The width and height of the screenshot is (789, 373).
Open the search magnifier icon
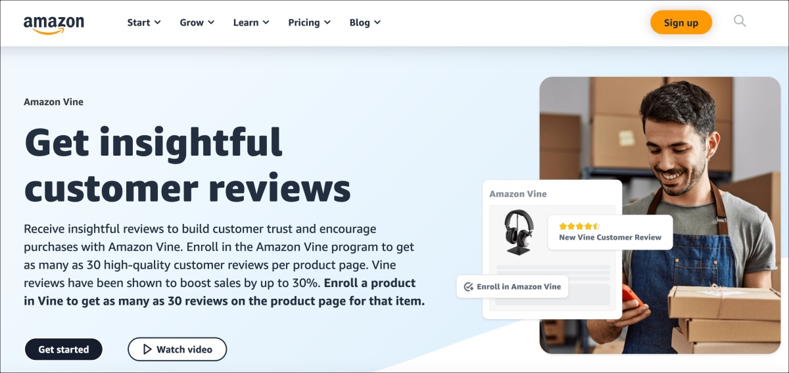[740, 21]
